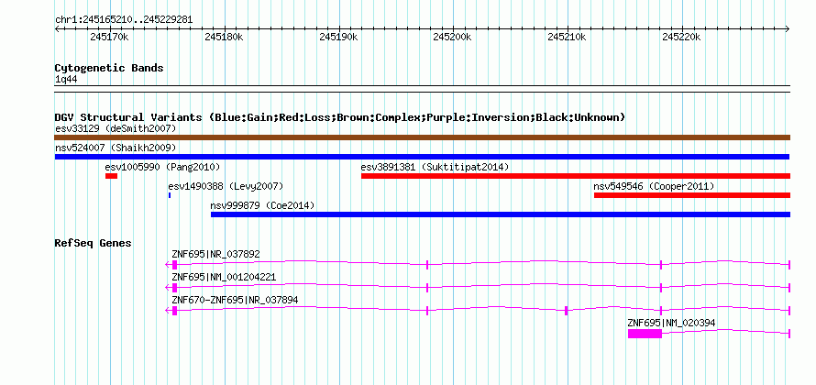Image resolution: width=816 pixels, height=385 pixels.
Task: Click the DGV Structural Variants track title
Action: pos(340,117)
